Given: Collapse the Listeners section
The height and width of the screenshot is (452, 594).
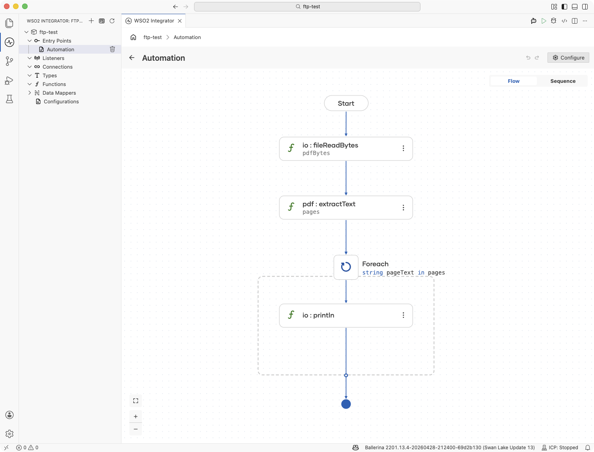Looking at the screenshot, I should [x=30, y=58].
